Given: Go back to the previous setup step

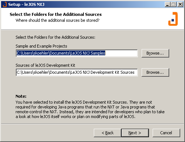Looking at the screenshot, I should (x=107, y=133).
